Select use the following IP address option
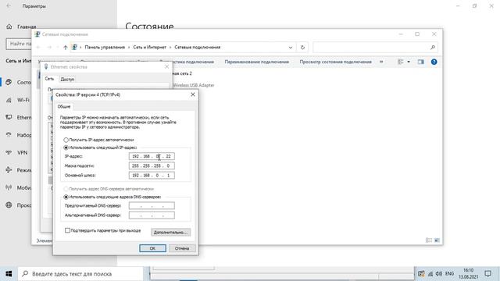Image resolution: width=500 pixels, height=281 pixels. coord(66,148)
